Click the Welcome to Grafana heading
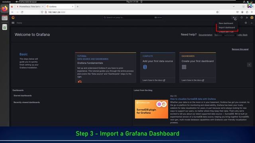255x143 pixels. (x=32, y=35)
